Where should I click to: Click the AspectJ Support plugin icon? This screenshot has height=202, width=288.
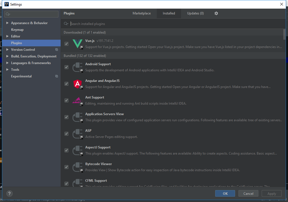78,150
